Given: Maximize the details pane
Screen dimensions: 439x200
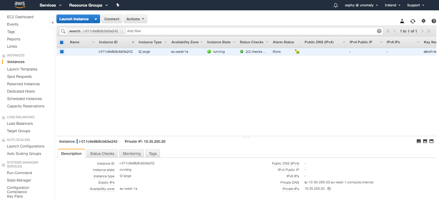Looking at the screenshot, I should coord(431,141).
